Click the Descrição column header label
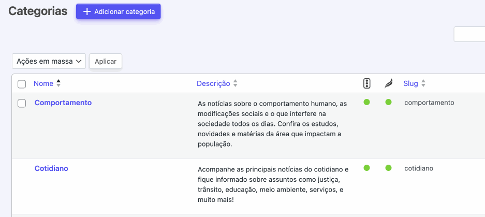 [213, 83]
